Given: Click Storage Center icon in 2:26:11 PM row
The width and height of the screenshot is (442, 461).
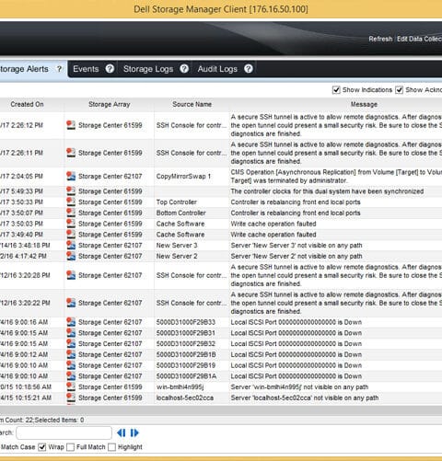Looking at the screenshot, I should click(x=71, y=153).
